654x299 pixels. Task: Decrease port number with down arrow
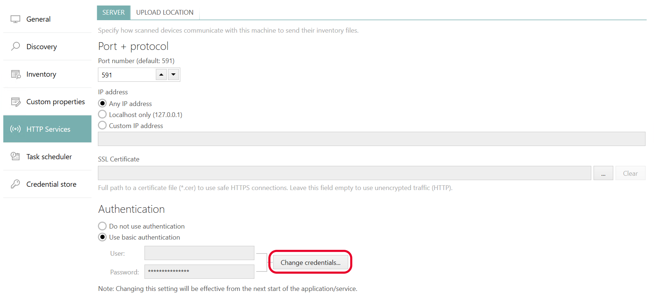pyautogui.click(x=173, y=74)
